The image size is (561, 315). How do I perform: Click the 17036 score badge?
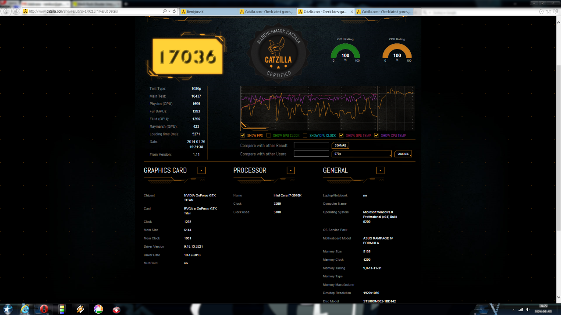point(187,56)
